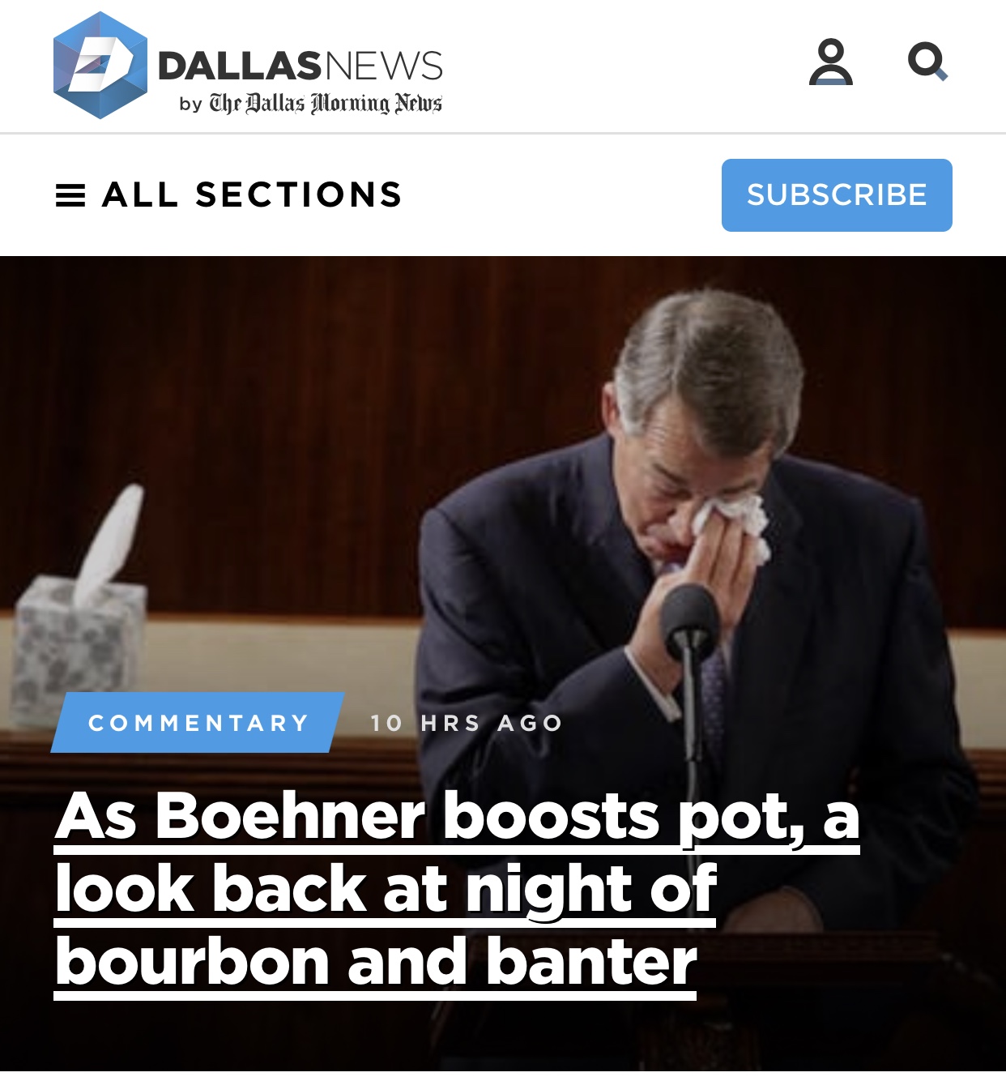
Task: Open headline line 'look back at night of'
Action: coord(386,890)
